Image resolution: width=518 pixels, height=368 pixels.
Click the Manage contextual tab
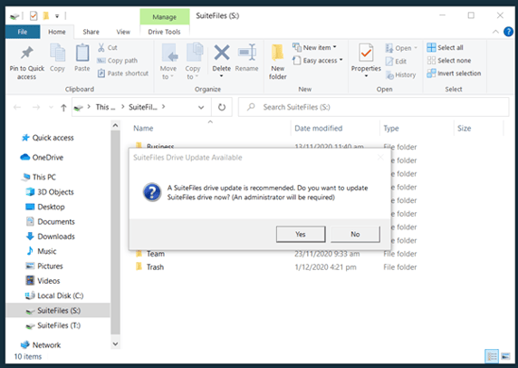(164, 17)
